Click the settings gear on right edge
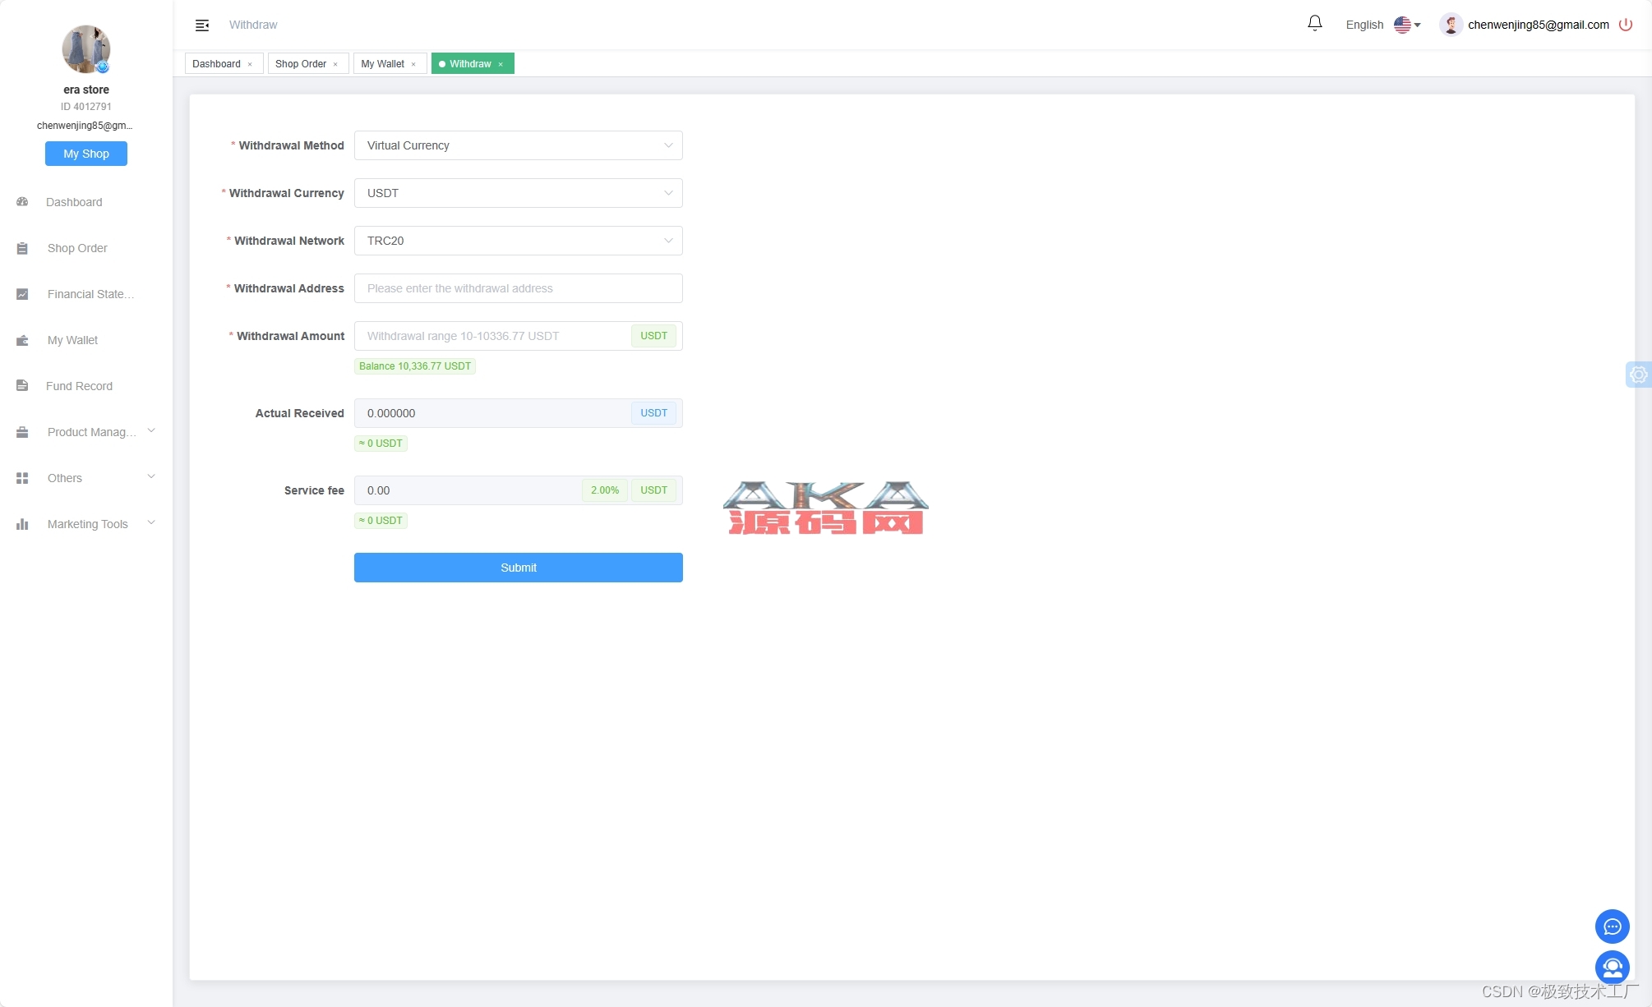The image size is (1652, 1007). [1638, 375]
